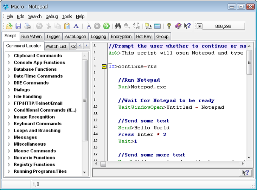The image size is (257, 190).
Task: Click the green Run macro arrow
Action: pos(106,26)
